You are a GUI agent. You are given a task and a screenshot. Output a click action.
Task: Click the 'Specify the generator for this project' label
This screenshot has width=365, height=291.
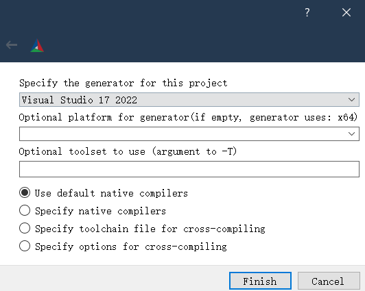tap(123, 83)
